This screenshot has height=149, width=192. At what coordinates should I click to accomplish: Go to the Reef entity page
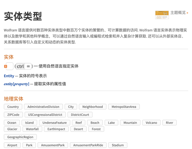tap(79, 123)
